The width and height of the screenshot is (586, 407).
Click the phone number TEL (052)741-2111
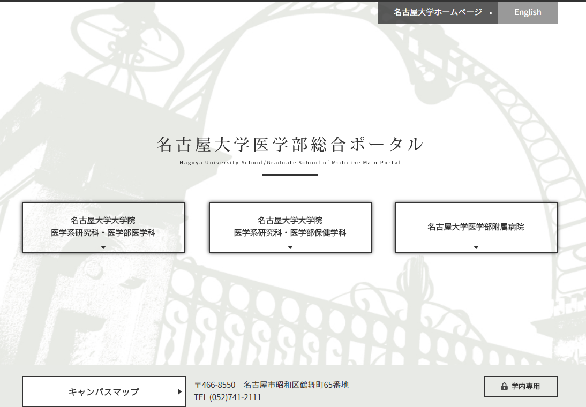pyautogui.click(x=228, y=397)
